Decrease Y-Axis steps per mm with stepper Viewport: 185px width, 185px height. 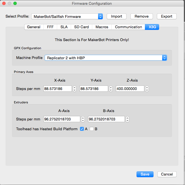[111, 90]
